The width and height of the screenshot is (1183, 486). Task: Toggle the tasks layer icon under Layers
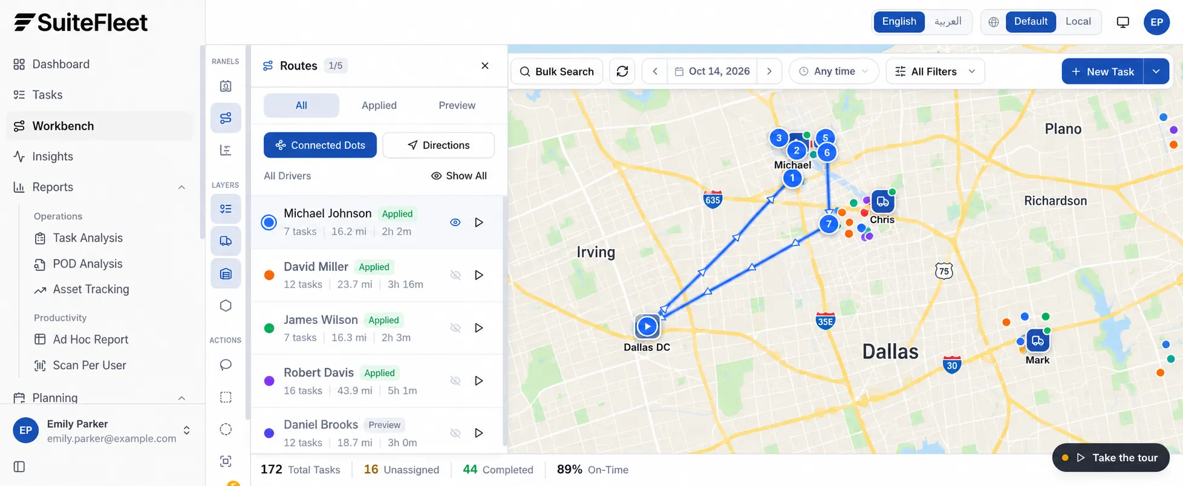[x=226, y=209]
